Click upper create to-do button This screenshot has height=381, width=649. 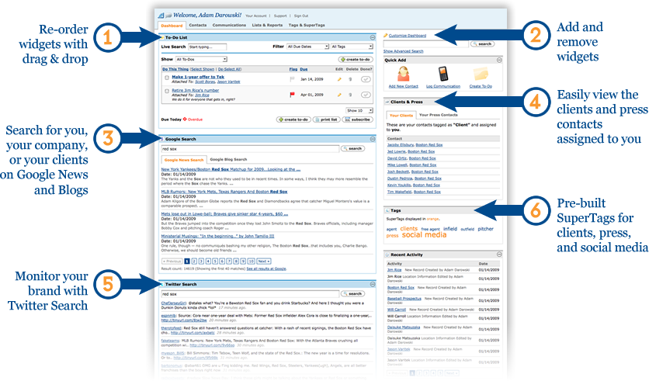coord(356,59)
